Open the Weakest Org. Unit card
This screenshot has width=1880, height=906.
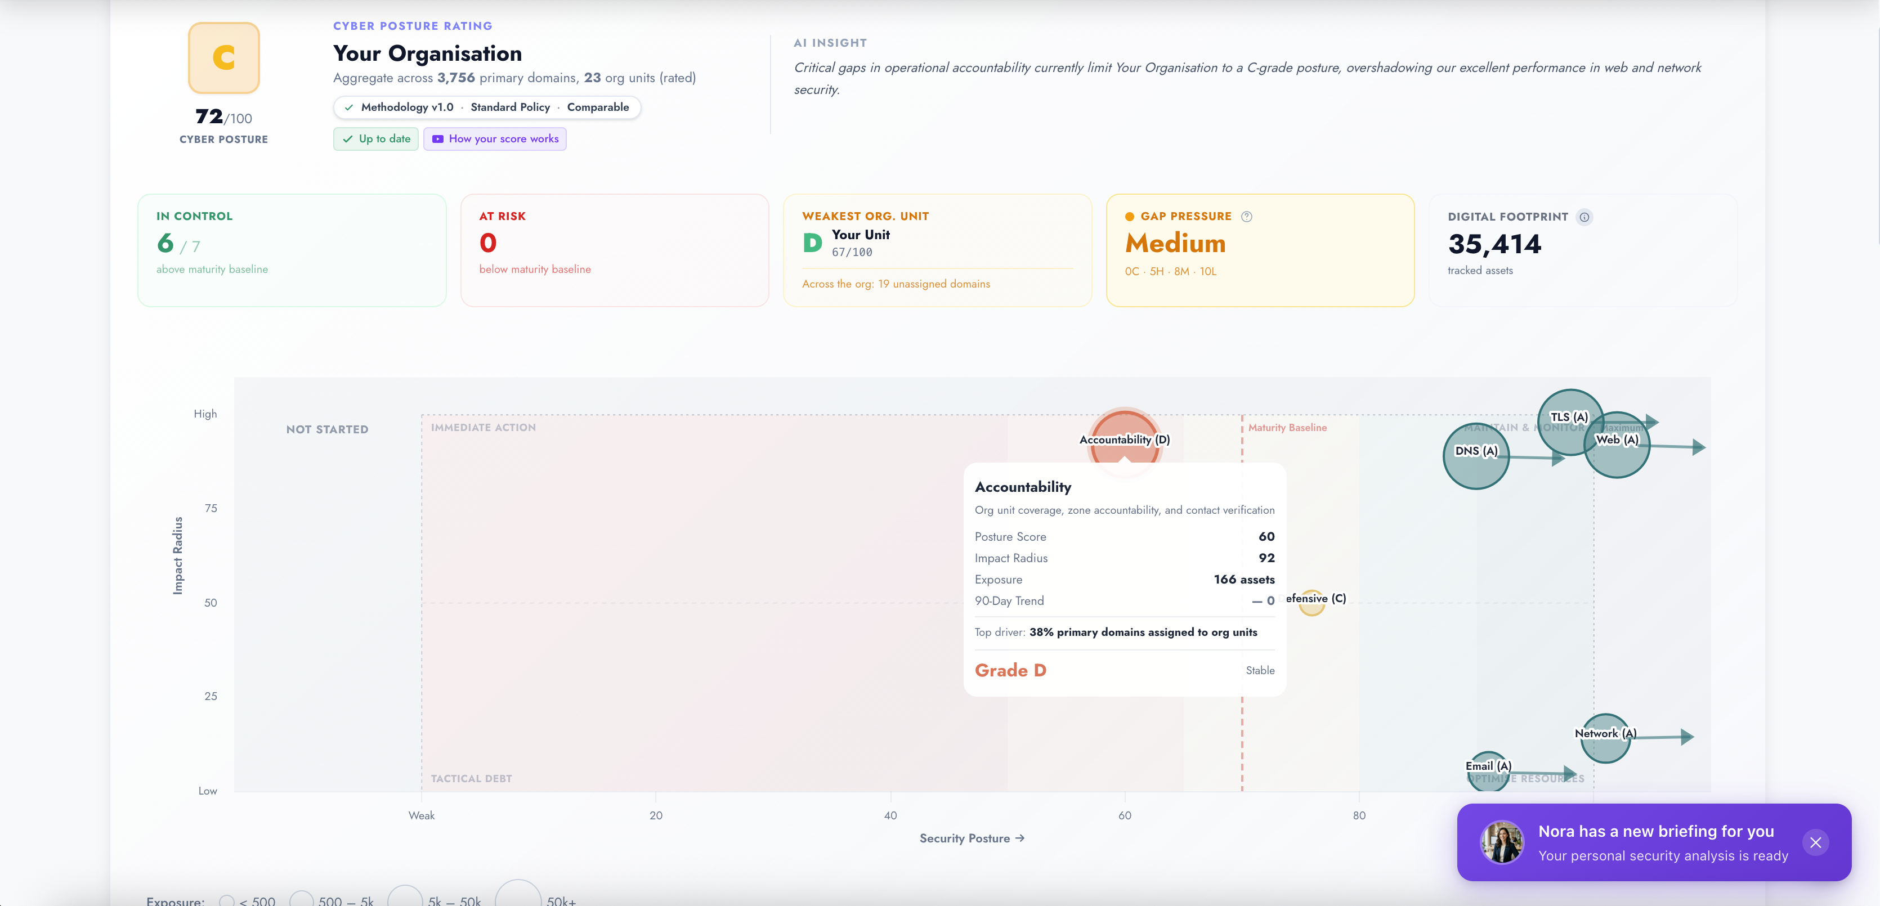pyautogui.click(x=937, y=250)
